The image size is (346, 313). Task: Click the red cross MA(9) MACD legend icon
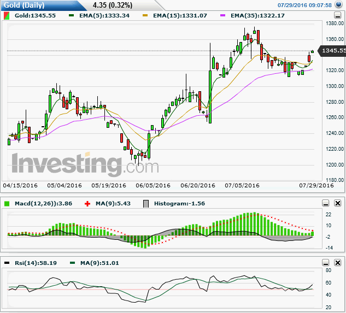pyautogui.click(x=87, y=204)
